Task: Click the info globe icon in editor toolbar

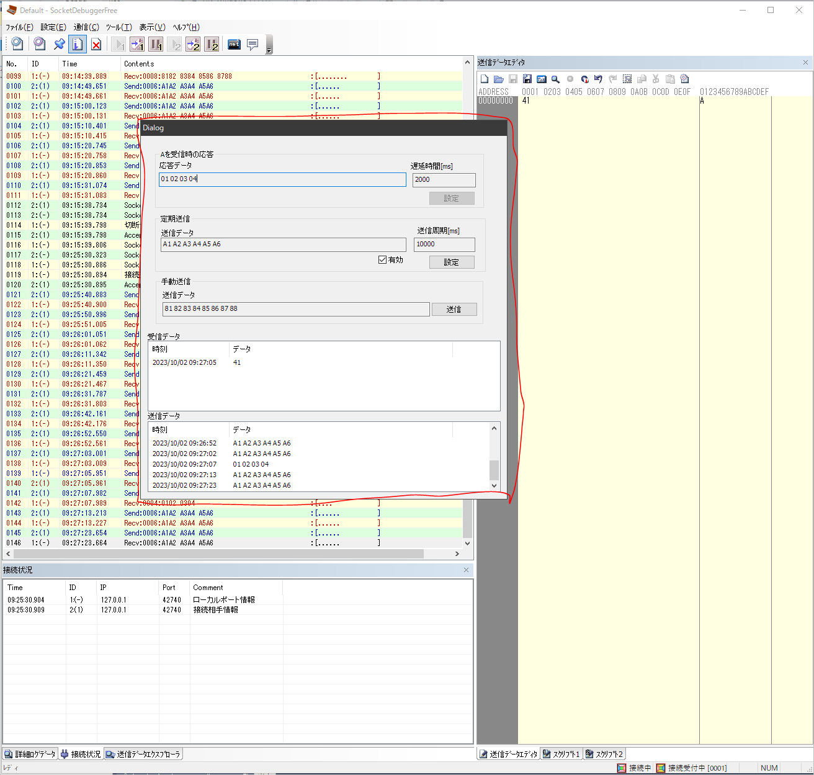Action: [x=584, y=79]
